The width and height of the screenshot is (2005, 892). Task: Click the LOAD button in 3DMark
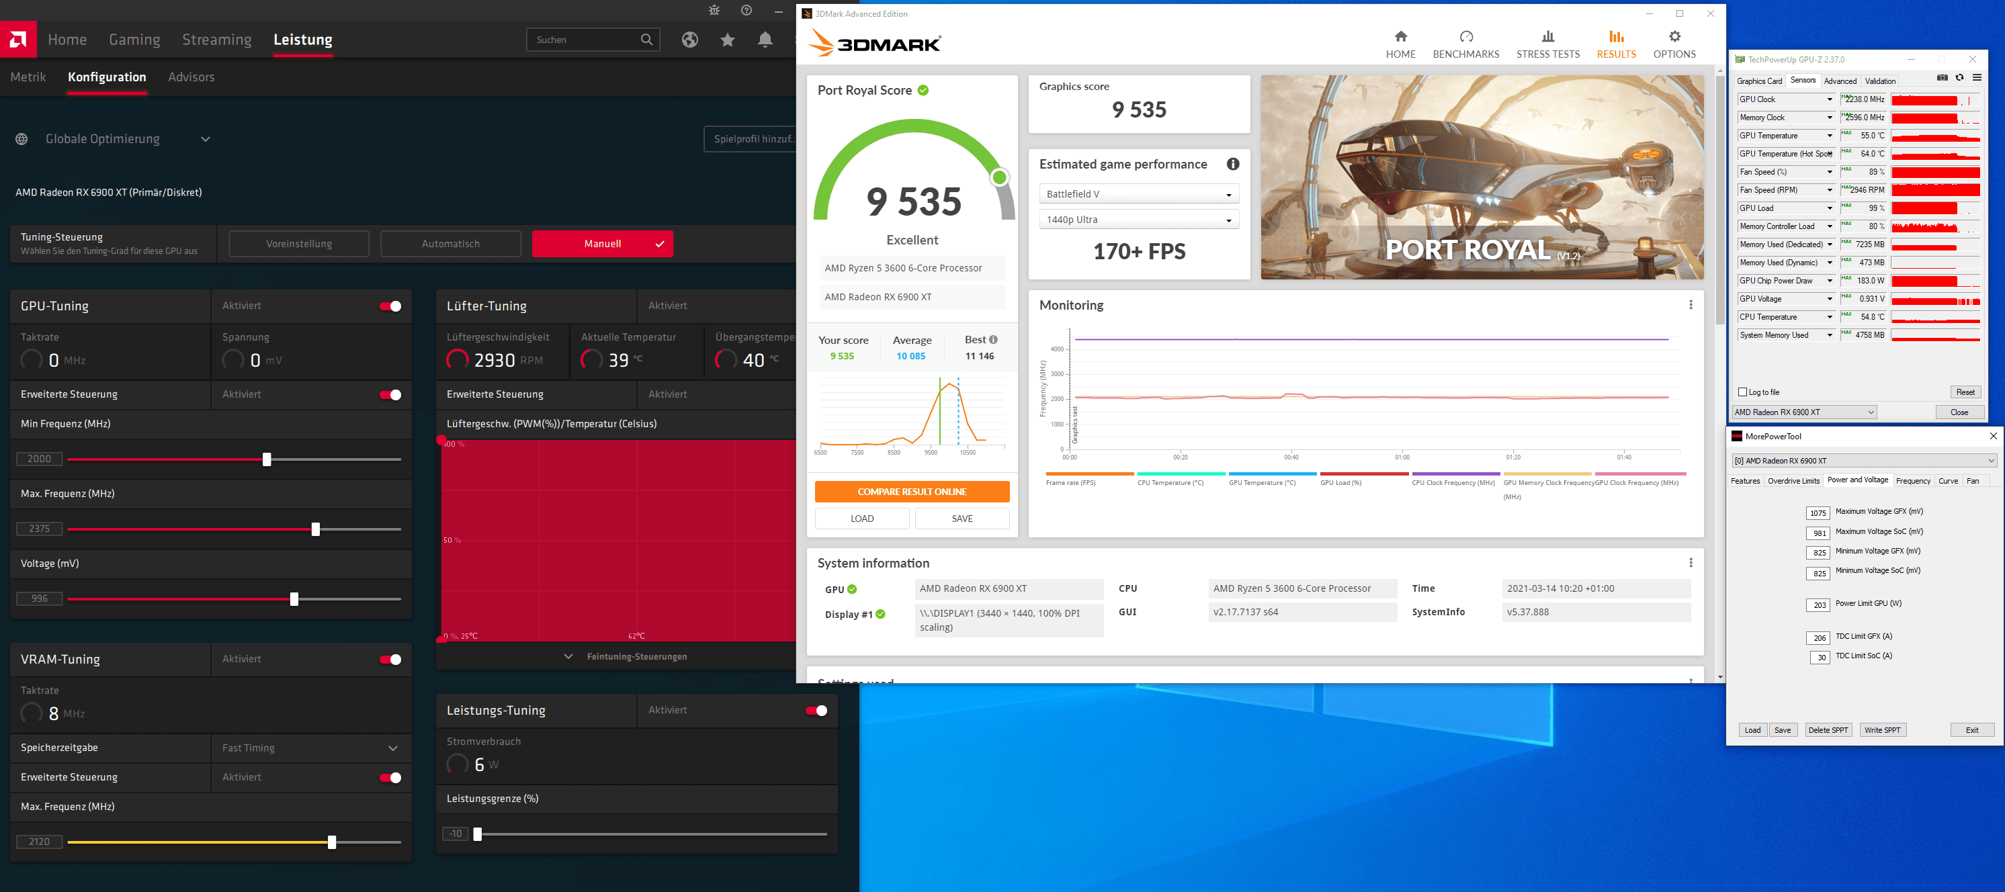click(x=861, y=519)
